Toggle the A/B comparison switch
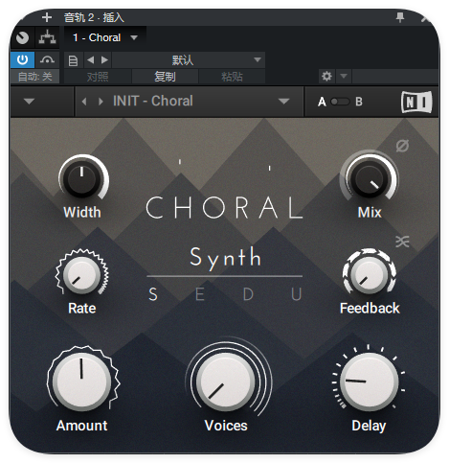 coord(340,102)
